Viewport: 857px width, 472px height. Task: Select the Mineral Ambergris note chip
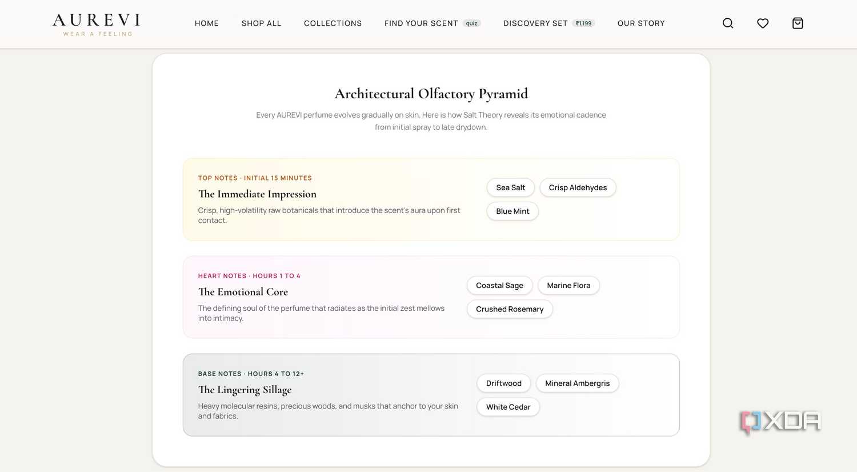[577, 383]
